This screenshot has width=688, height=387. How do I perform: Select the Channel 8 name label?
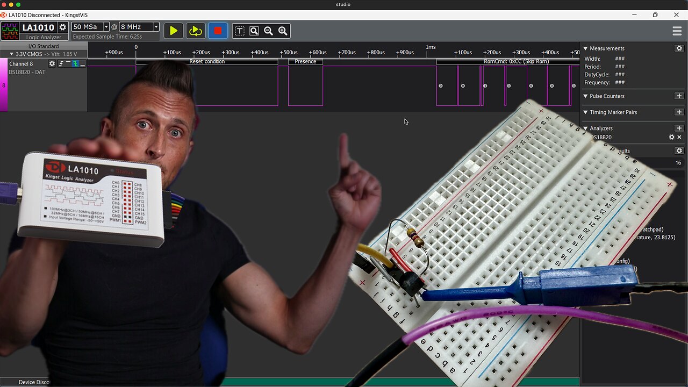click(x=21, y=64)
